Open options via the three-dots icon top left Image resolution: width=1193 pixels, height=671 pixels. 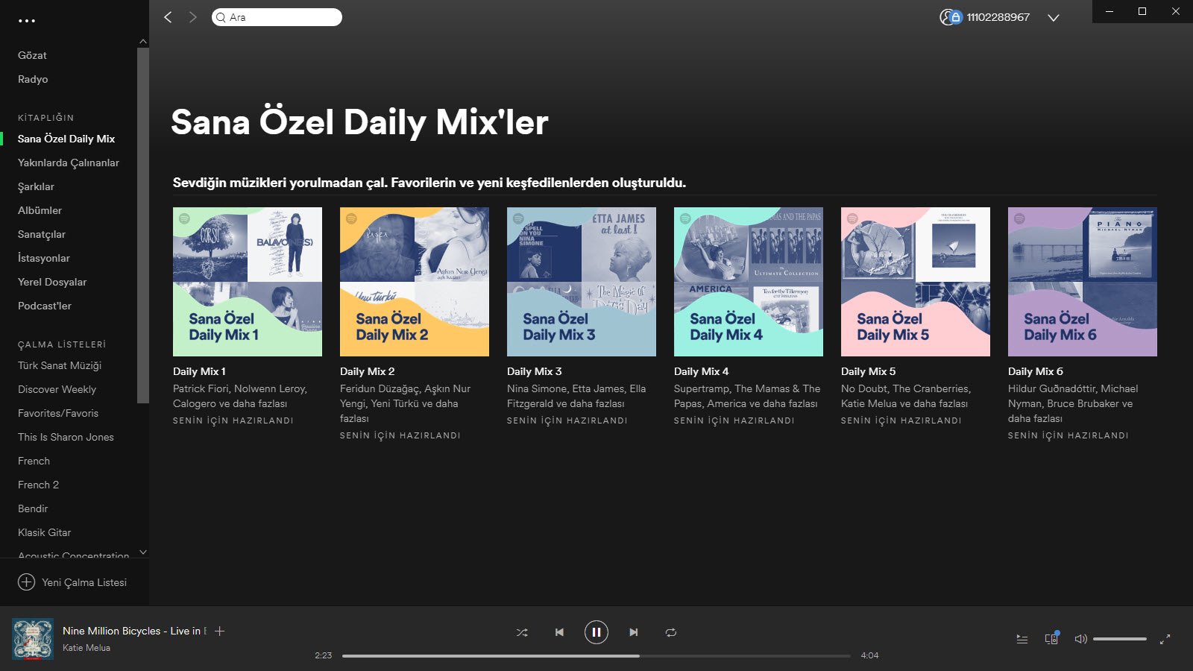pos(28,20)
